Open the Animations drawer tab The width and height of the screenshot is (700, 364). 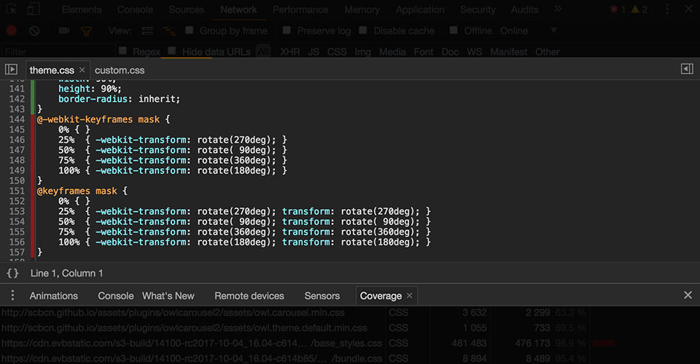(53, 296)
